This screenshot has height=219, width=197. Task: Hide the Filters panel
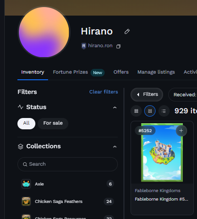(147, 94)
